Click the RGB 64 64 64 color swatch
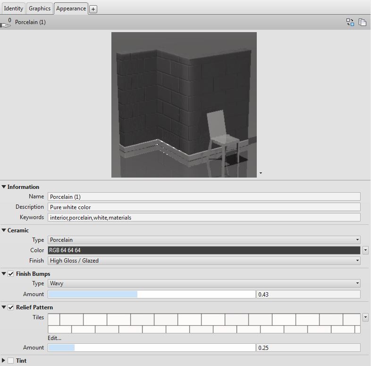 pos(204,250)
